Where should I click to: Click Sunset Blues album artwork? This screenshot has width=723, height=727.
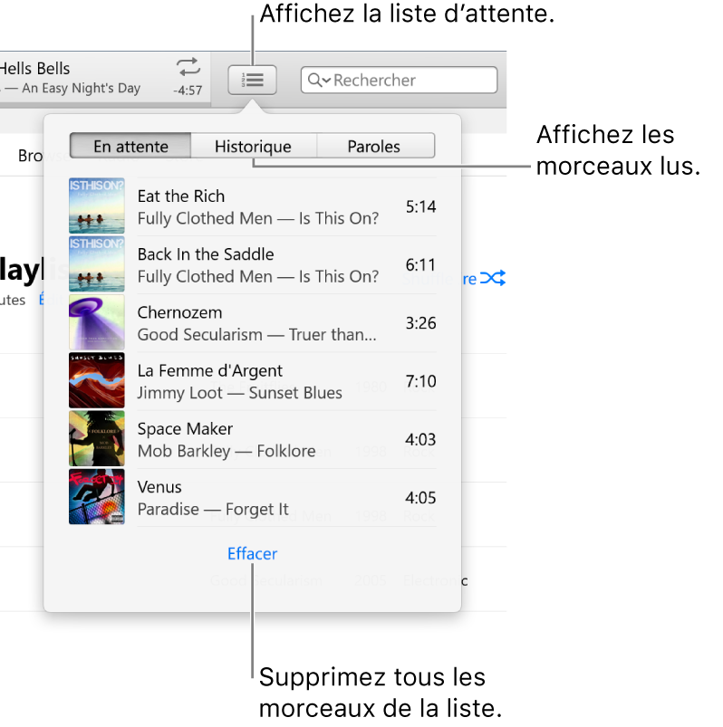[97, 380]
